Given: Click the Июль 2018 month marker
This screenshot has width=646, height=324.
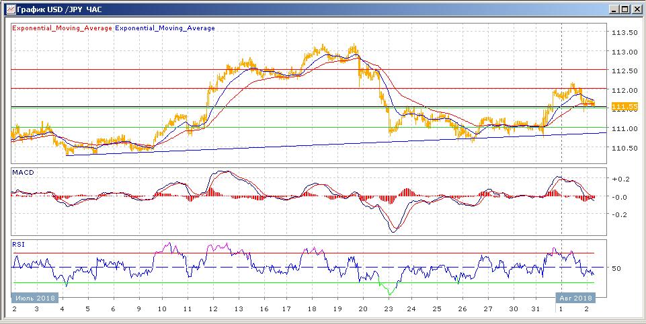Looking at the screenshot, I should point(34,298).
